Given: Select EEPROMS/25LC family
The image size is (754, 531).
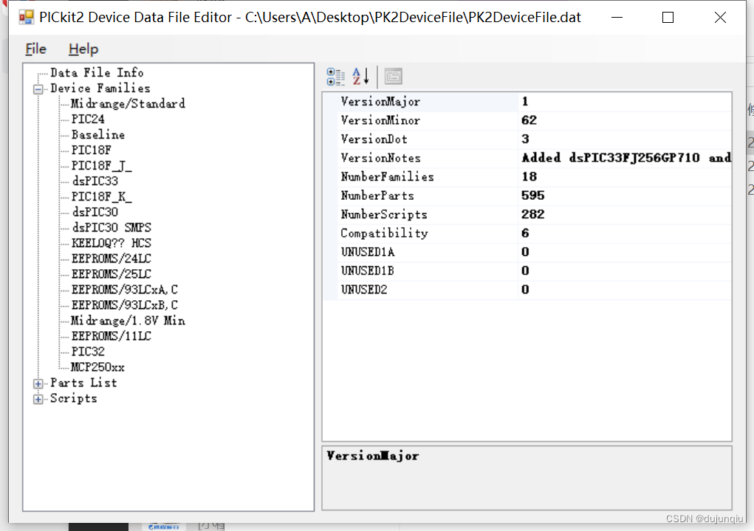Looking at the screenshot, I should pyautogui.click(x=112, y=274).
